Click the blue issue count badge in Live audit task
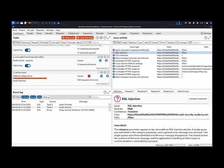Image resolution: width=224 pixels, height=168 pixels. [x=100, y=61]
